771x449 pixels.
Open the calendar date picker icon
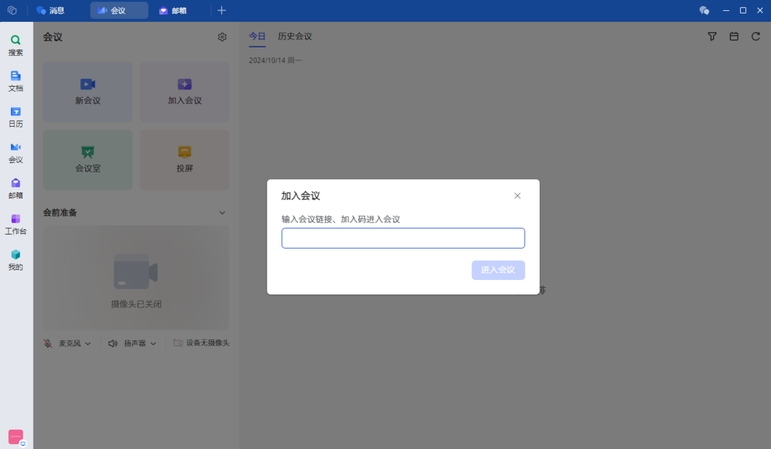tap(734, 37)
